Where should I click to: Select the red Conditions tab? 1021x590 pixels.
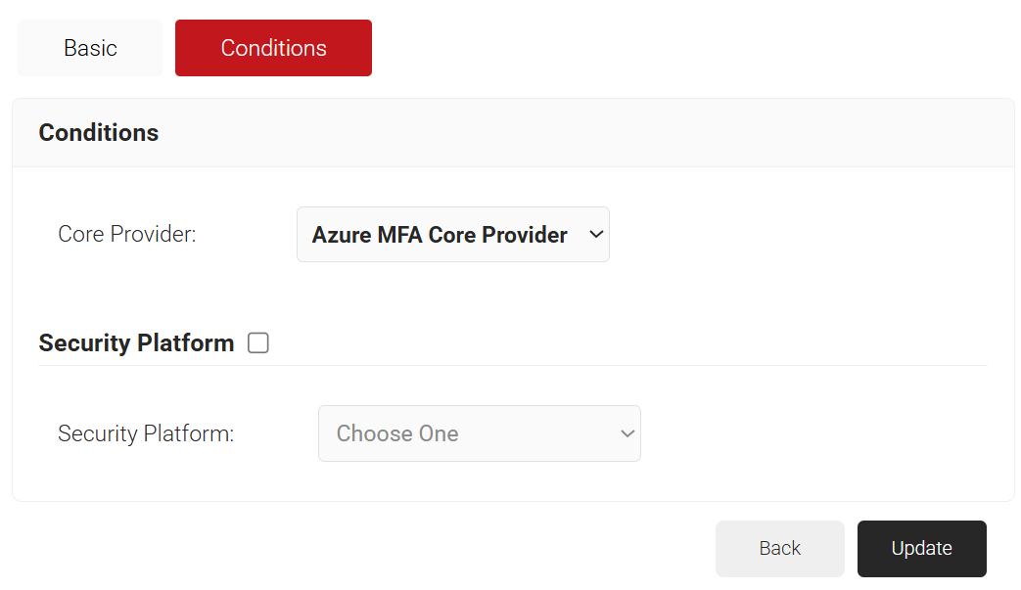pos(273,48)
